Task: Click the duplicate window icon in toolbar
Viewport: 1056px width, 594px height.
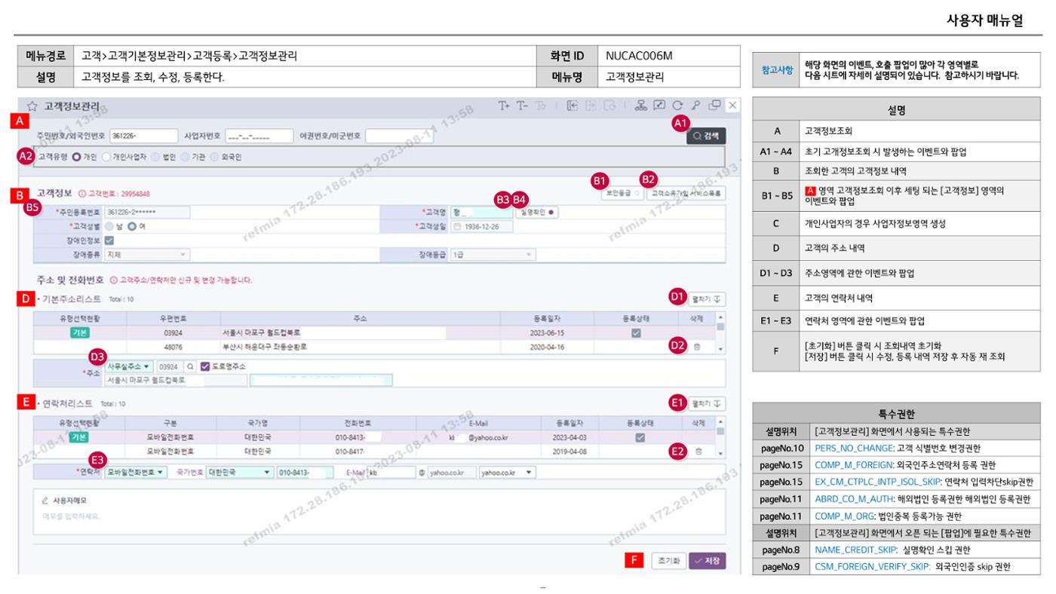Action: pyautogui.click(x=714, y=106)
